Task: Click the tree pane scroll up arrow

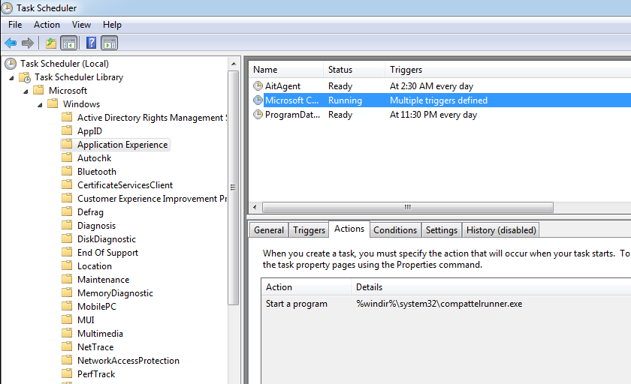Action: point(234,64)
